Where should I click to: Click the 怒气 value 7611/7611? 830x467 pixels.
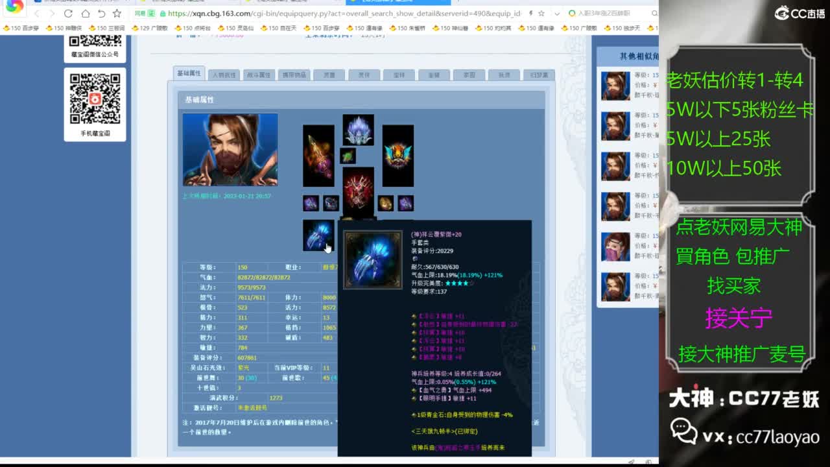(252, 298)
